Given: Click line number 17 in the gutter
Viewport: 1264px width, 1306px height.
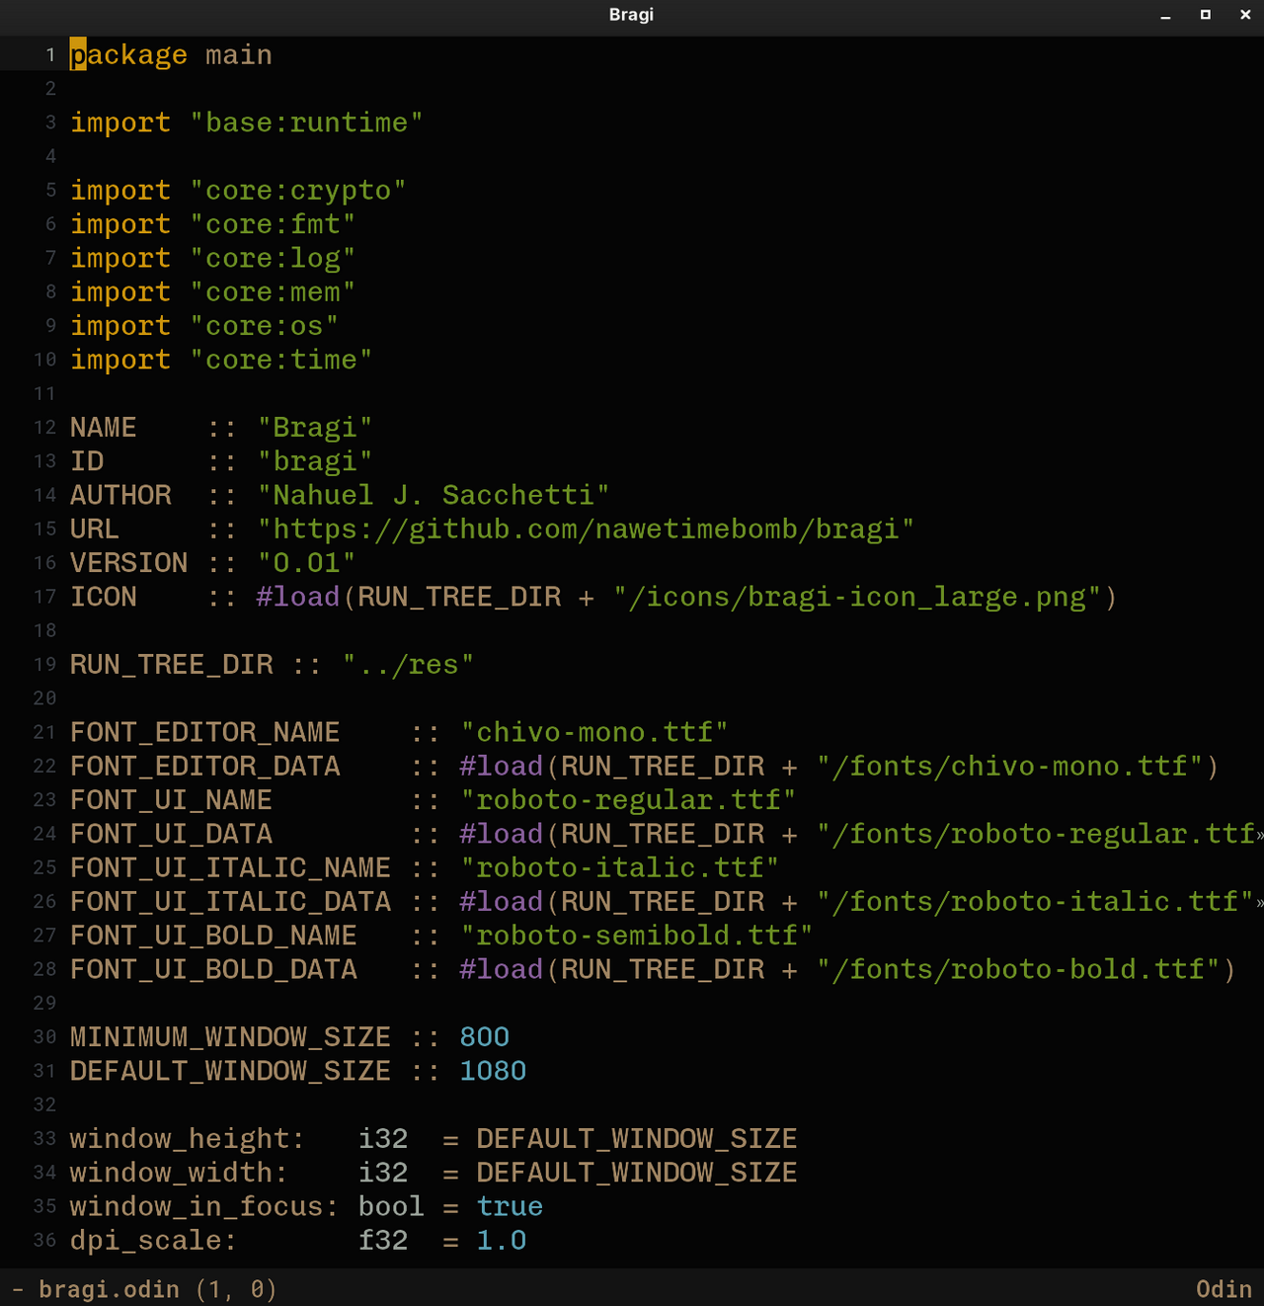Looking at the screenshot, I should (x=45, y=597).
